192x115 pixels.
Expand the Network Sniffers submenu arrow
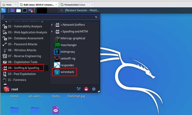pyautogui.click(x=52, y=25)
